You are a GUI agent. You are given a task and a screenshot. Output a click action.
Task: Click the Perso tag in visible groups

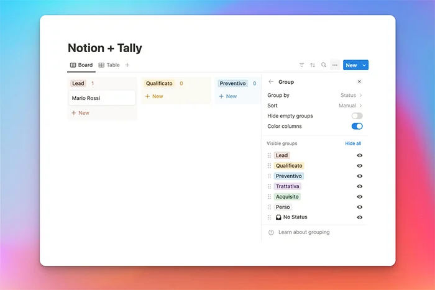click(x=283, y=207)
